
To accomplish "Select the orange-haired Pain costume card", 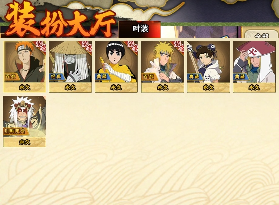I will point(25,67).
